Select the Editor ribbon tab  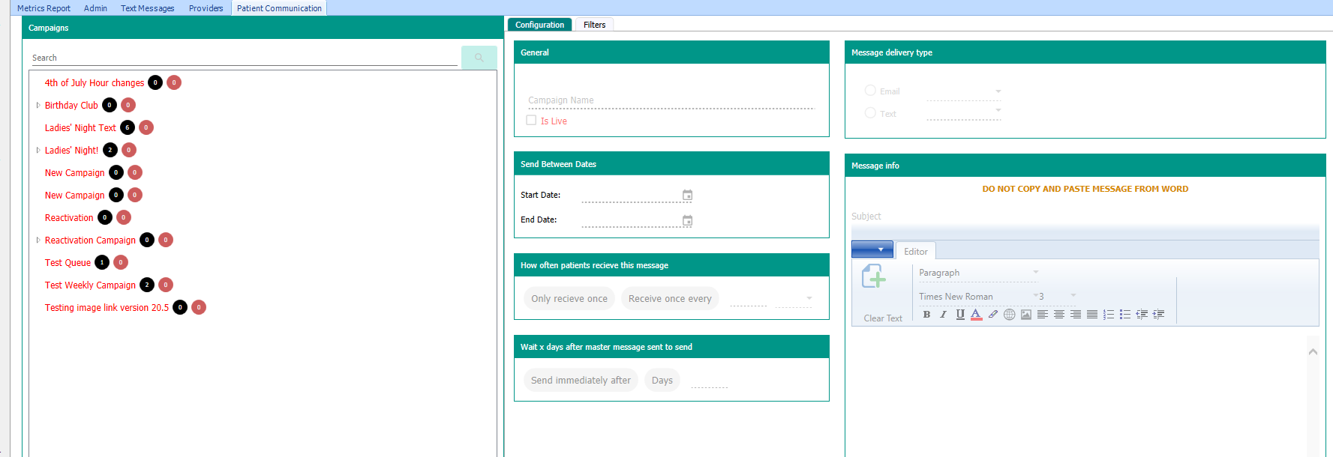coord(916,251)
